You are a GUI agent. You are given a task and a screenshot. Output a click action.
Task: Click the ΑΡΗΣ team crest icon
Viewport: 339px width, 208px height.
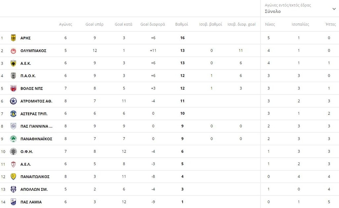tap(13, 38)
